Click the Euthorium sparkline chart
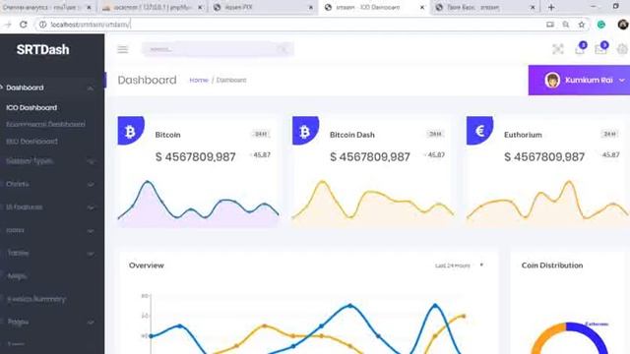 [547, 204]
